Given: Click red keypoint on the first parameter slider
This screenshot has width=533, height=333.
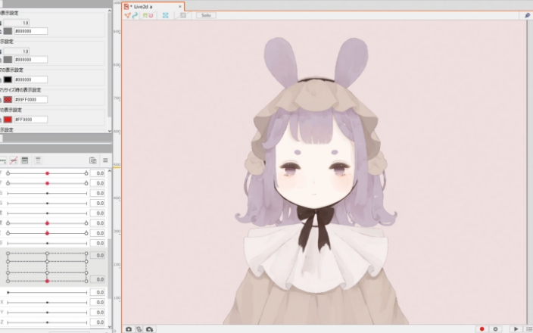Looking at the screenshot, I should click(x=47, y=173).
